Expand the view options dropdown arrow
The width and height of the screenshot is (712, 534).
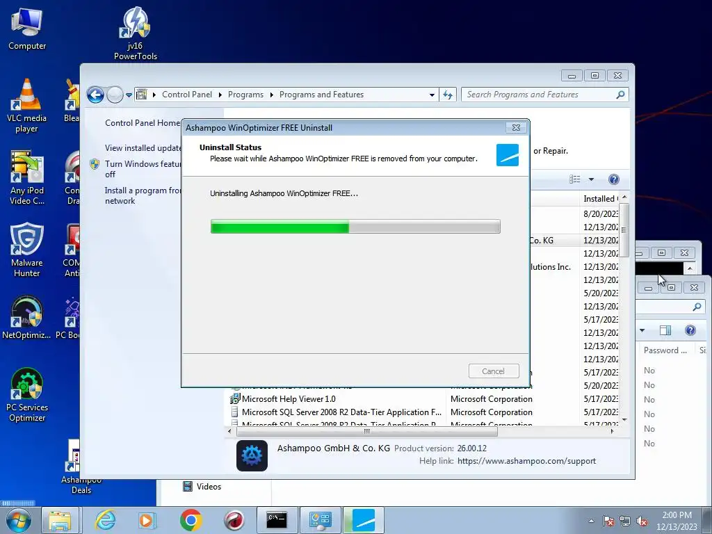(x=591, y=179)
